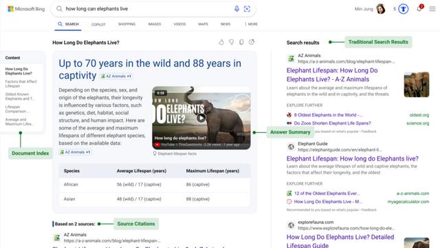
Task: Click the 'Asian' species cell
Action: tap(69, 199)
